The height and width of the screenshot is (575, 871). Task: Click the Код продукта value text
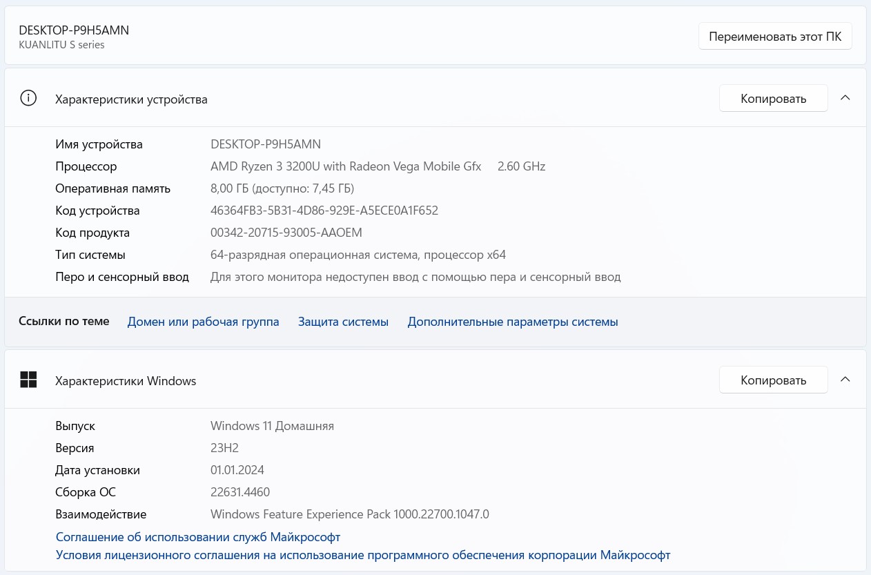pyautogui.click(x=286, y=233)
